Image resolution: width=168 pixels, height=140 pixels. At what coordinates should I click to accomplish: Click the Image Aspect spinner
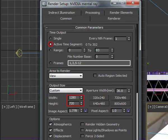click(81, 111)
